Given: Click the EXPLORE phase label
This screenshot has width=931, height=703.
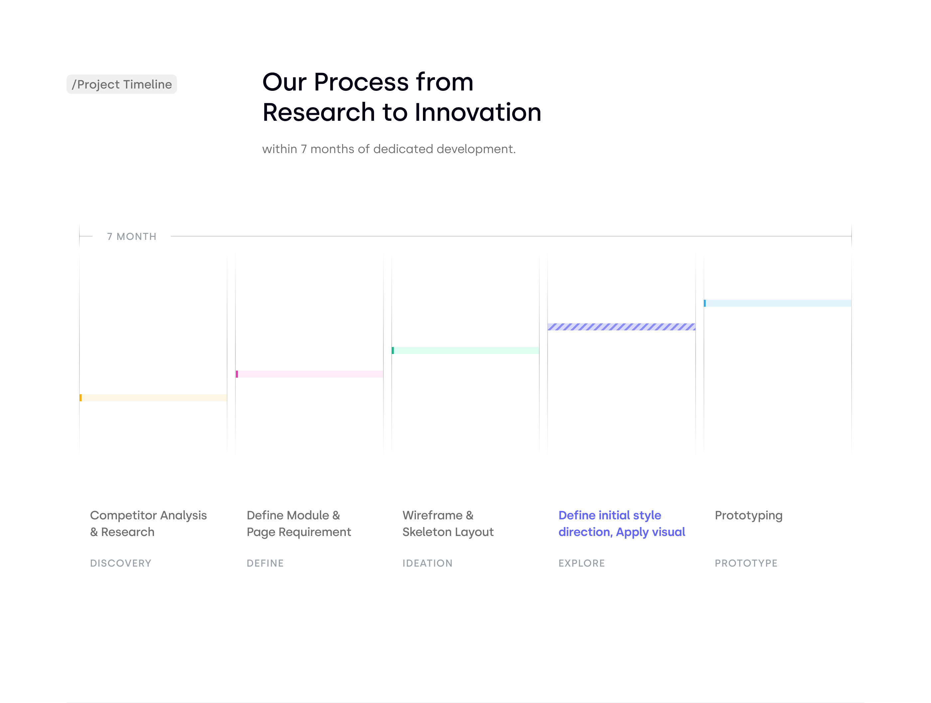Looking at the screenshot, I should (581, 562).
